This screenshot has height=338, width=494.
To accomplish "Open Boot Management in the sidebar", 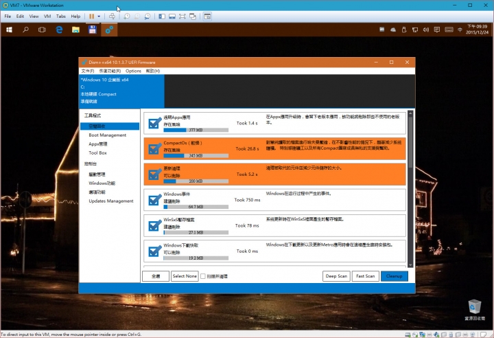I will 108,135.
